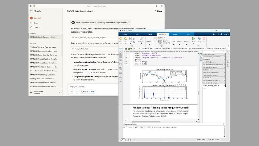Screen dimensions: 259x146
Task: Open the Compare tool
Action: pos(141,40)
